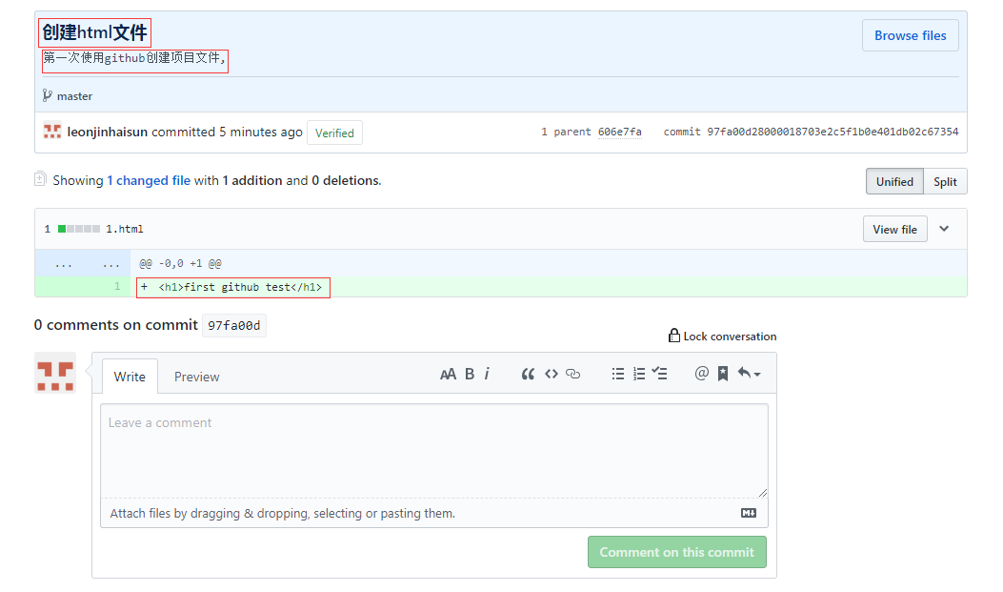
Task: Click the attach files drop zone text
Action: [283, 513]
